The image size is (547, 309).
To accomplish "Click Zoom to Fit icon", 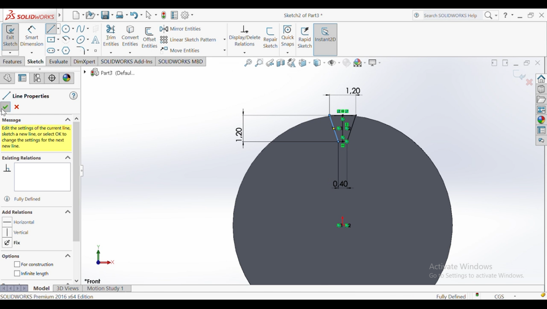I will point(248,63).
